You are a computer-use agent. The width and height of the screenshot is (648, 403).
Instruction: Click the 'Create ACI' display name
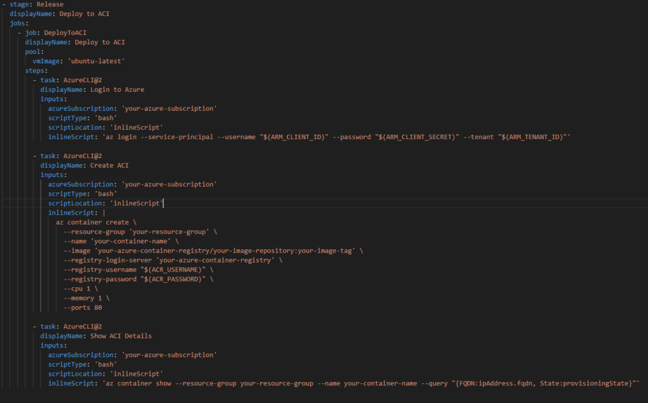point(109,166)
